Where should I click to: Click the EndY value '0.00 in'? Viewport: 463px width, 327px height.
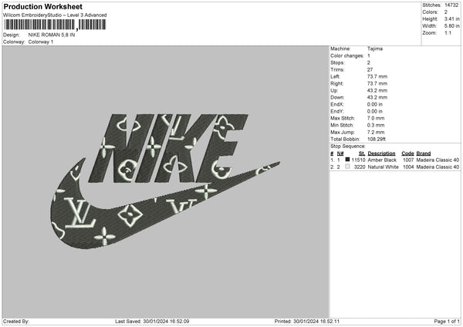click(x=375, y=111)
